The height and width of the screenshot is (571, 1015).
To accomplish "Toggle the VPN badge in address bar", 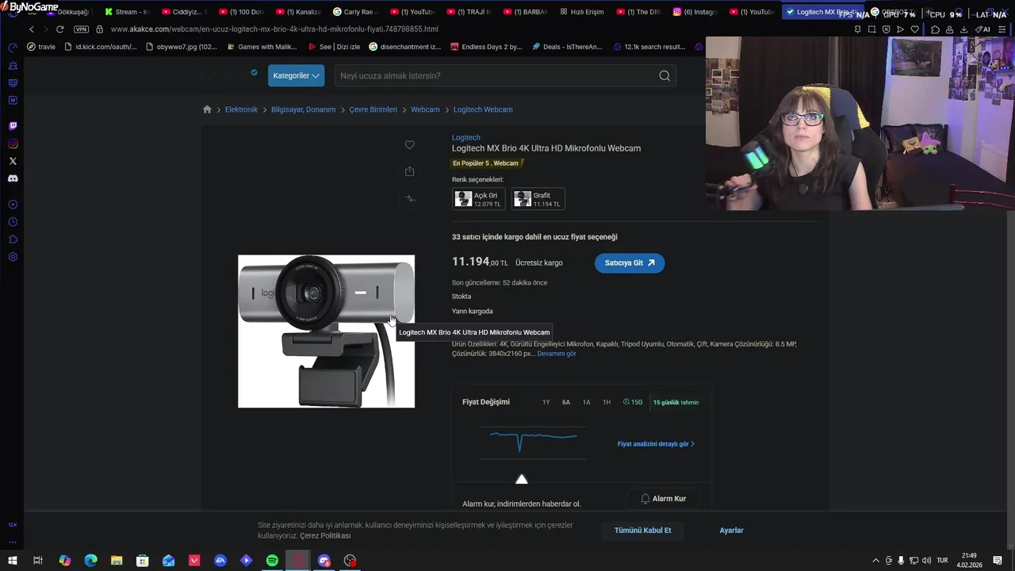I will [x=81, y=29].
